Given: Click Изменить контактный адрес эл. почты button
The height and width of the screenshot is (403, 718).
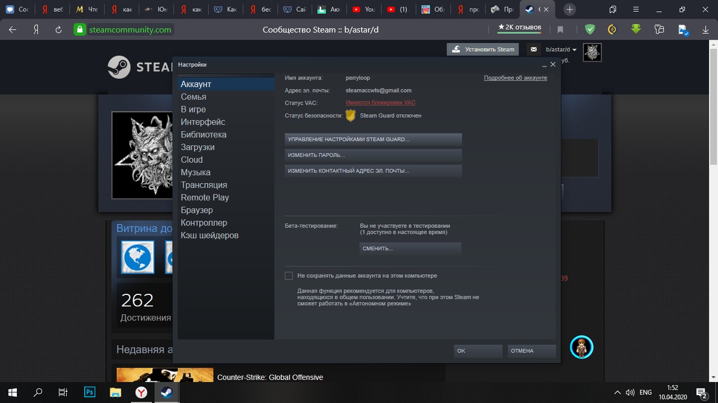Looking at the screenshot, I should coord(373,171).
